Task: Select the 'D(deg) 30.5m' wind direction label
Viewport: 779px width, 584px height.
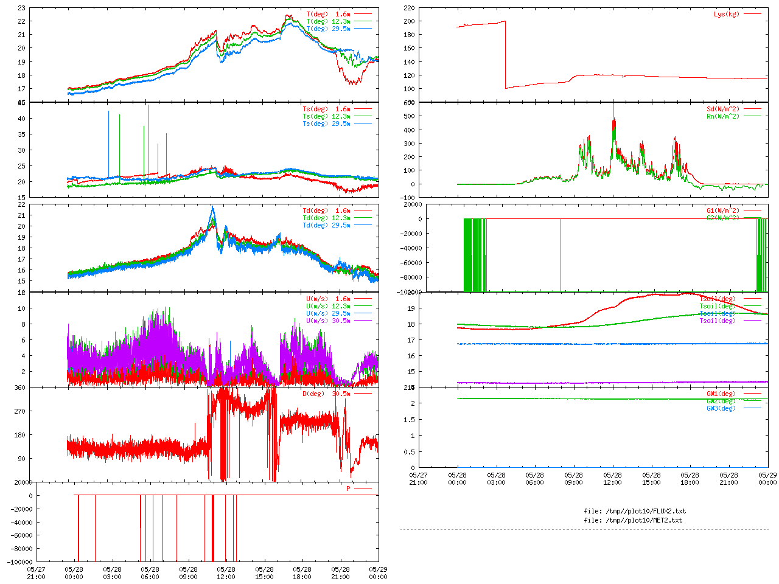Action: point(326,394)
